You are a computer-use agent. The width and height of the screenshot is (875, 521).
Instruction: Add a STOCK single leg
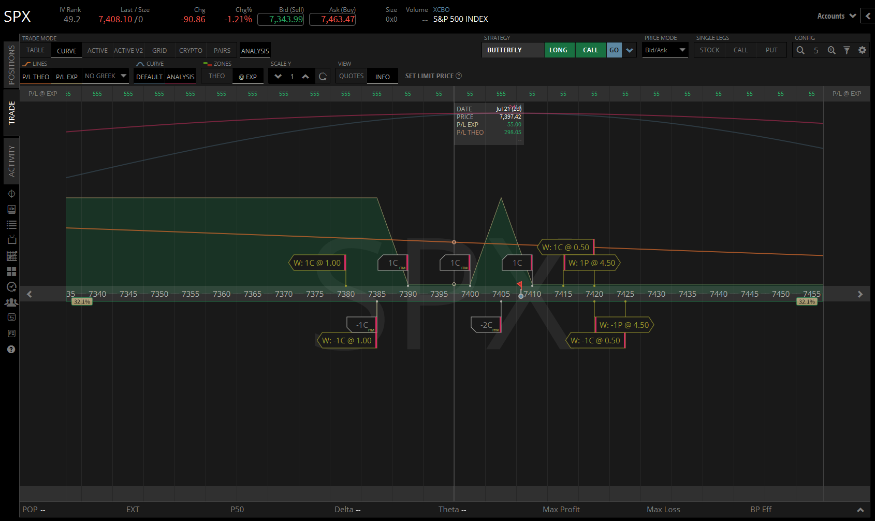tap(710, 50)
